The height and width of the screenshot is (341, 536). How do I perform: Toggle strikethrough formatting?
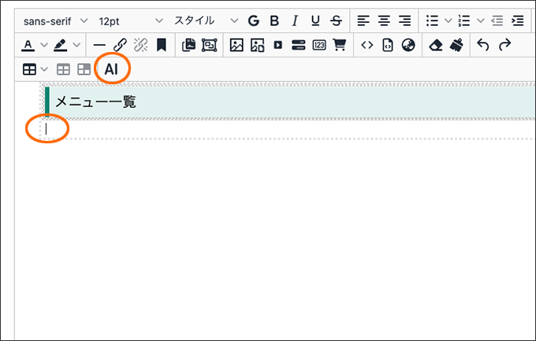tap(337, 21)
